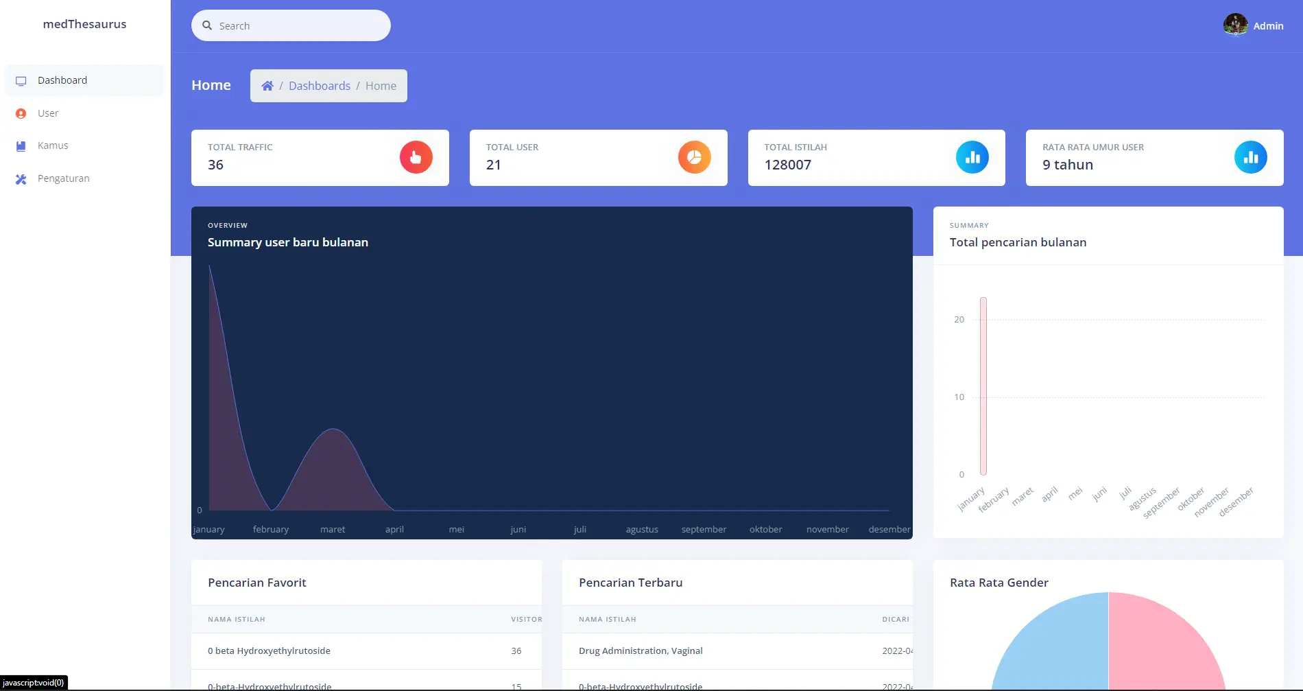1303x691 pixels.
Task: Click the home icon in breadcrumb
Action: [x=267, y=86]
